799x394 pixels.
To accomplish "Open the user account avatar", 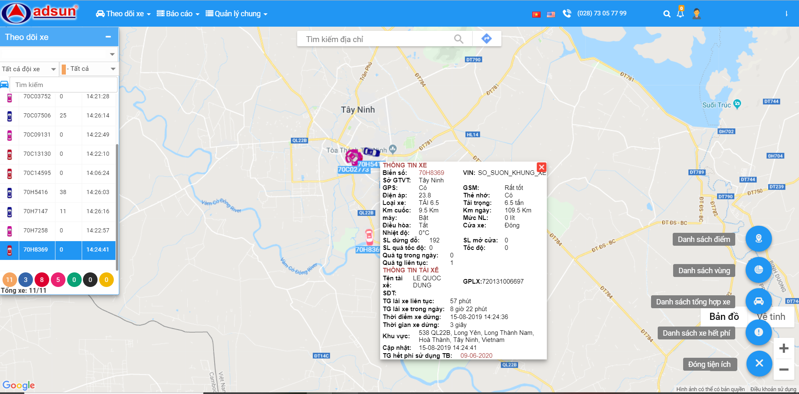I will [696, 14].
